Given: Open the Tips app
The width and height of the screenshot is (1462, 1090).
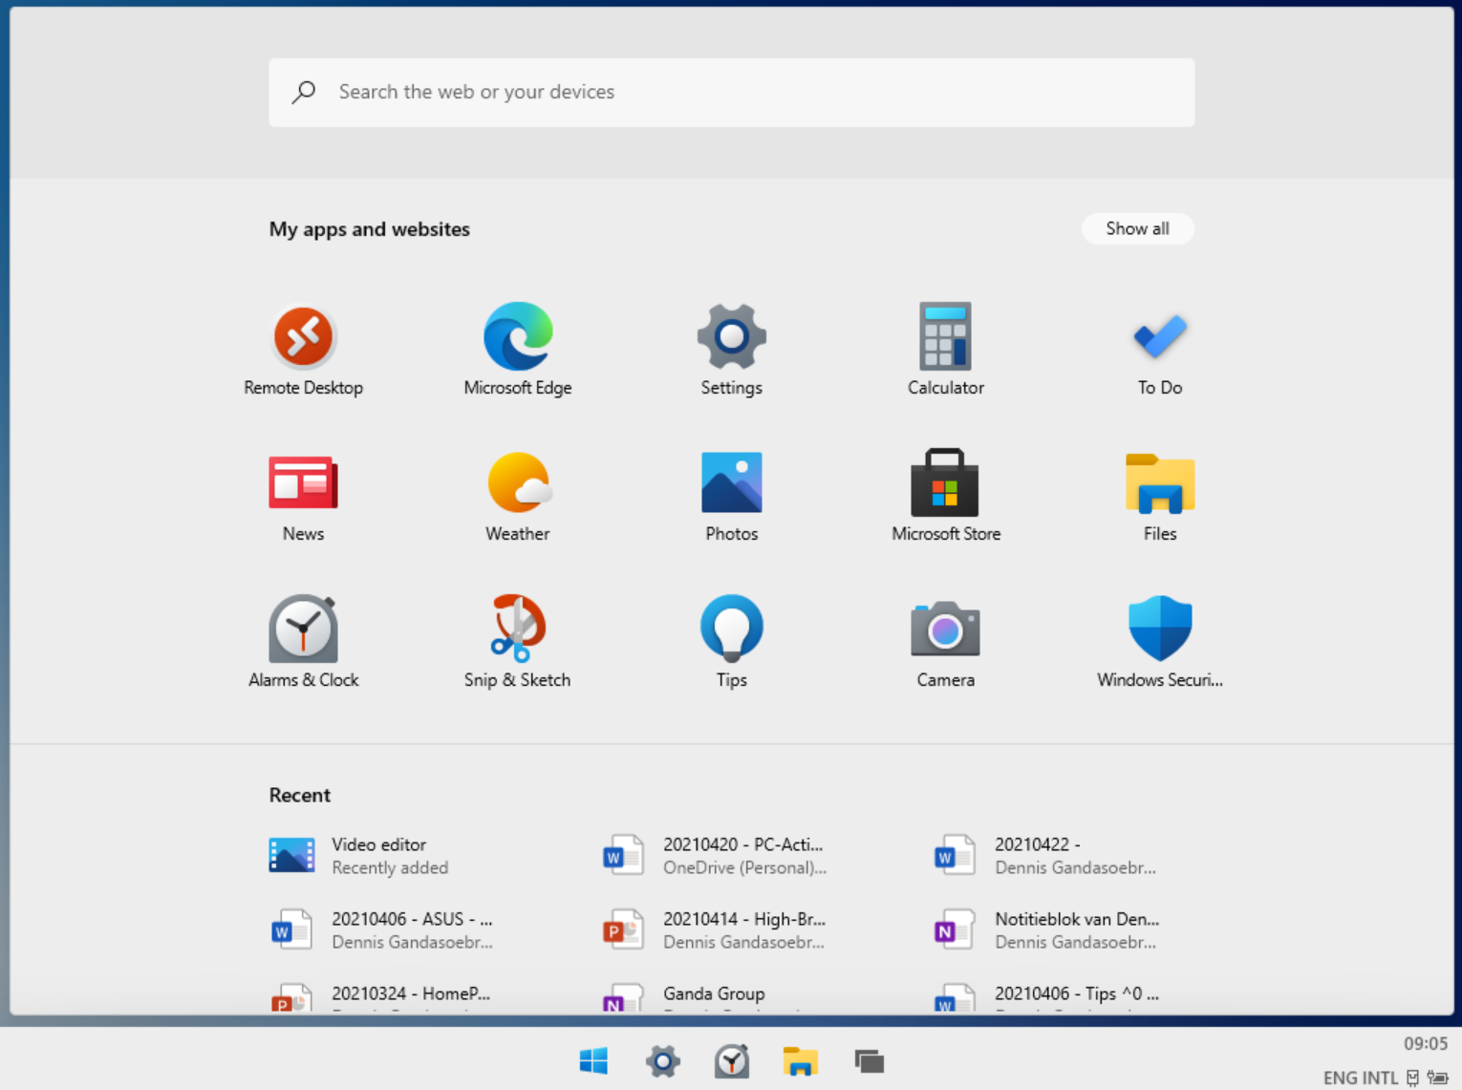Looking at the screenshot, I should [x=732, y=643].
